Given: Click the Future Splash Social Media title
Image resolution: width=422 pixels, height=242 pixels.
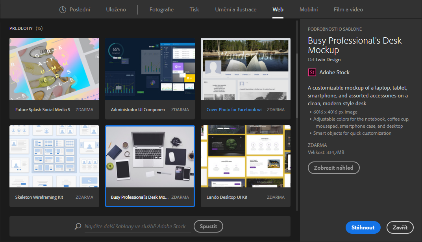Looking at the screenshot, I should coord(44,110).
